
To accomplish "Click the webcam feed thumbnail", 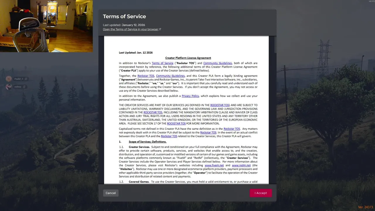I will coord(46,26).
